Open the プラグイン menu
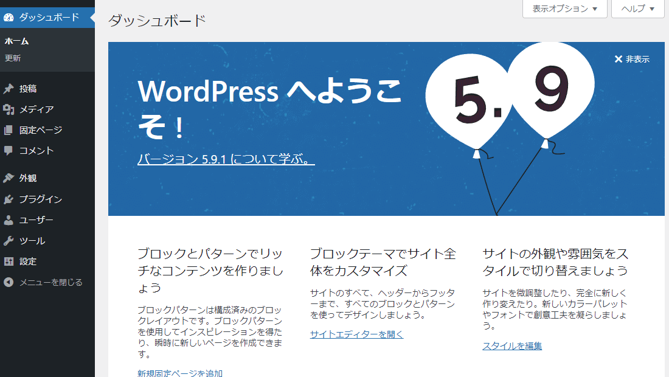Image resolution: width=669 pixels, height=377 pixels. point(47,199)
